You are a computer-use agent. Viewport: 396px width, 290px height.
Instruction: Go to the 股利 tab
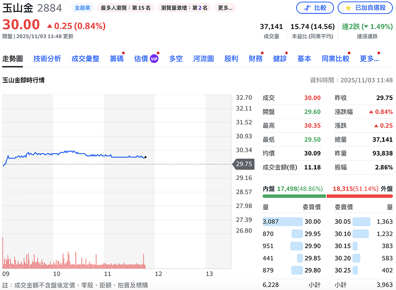pos(231,58)
